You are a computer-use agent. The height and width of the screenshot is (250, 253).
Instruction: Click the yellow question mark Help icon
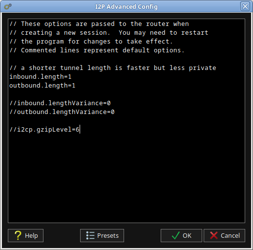(18, 235)
